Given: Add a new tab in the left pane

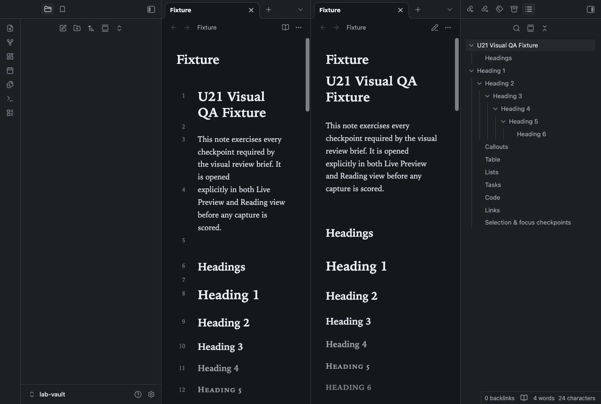Looking at the screenshot, I should tap(269, 9).
